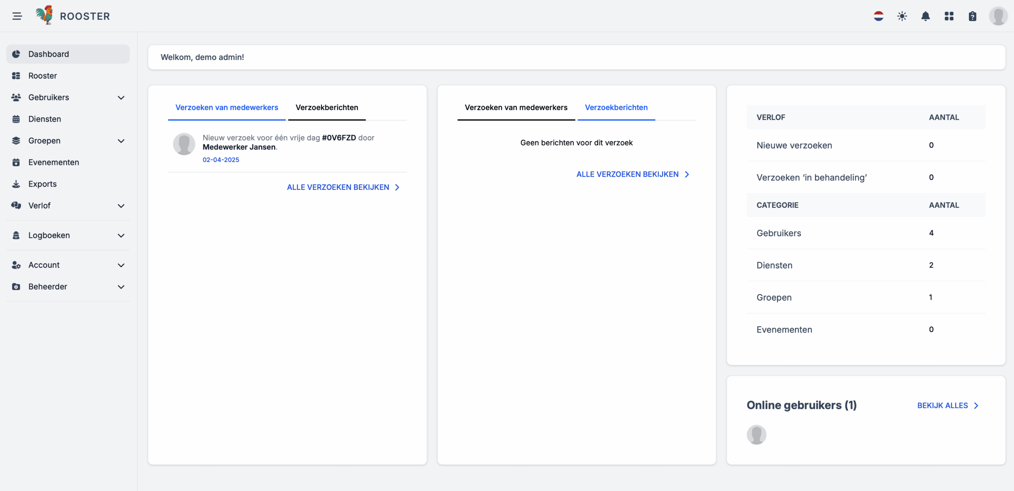The height and width of the screenshot is (491, 1014).
Task: Click the help clipboard question icon
Action: click(972, 16)
